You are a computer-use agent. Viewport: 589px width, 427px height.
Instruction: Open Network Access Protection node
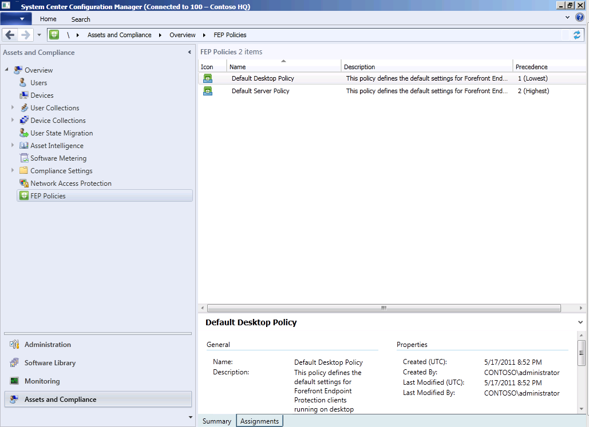70,183
